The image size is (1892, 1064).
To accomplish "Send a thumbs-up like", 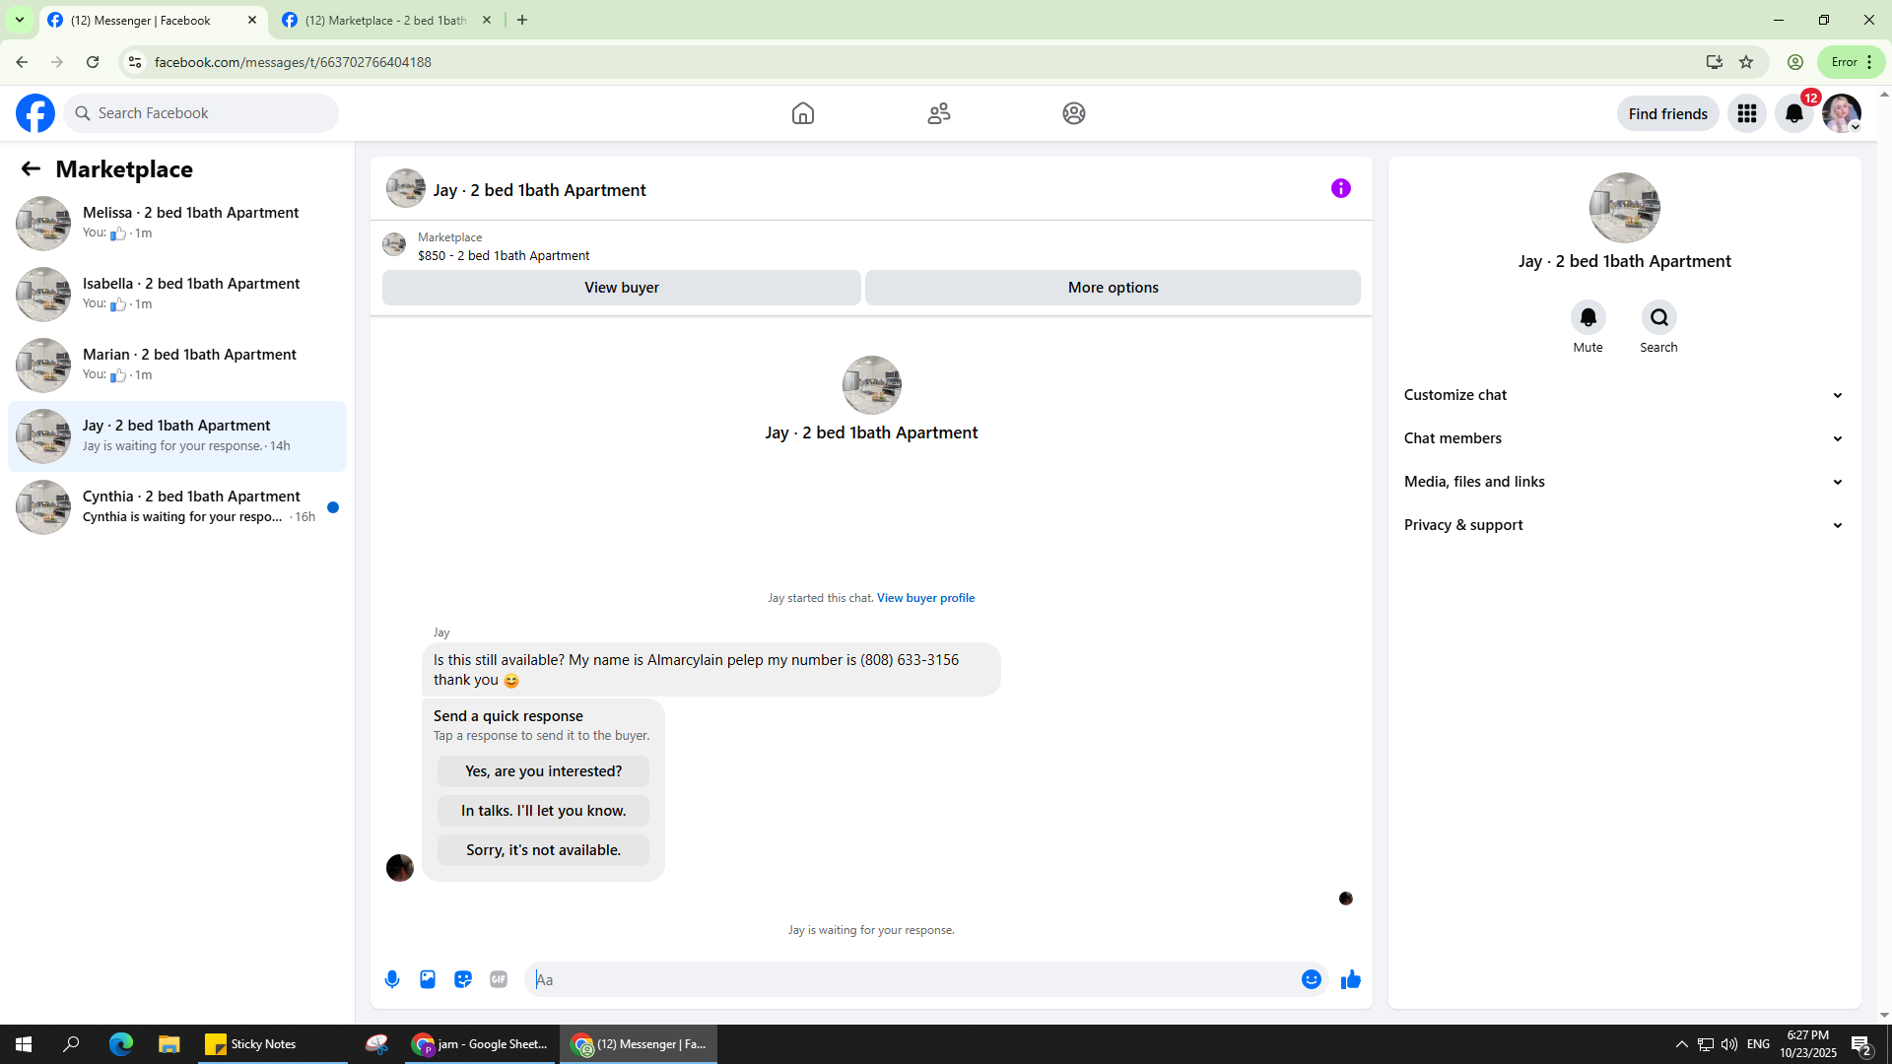I will [1351, 979].
